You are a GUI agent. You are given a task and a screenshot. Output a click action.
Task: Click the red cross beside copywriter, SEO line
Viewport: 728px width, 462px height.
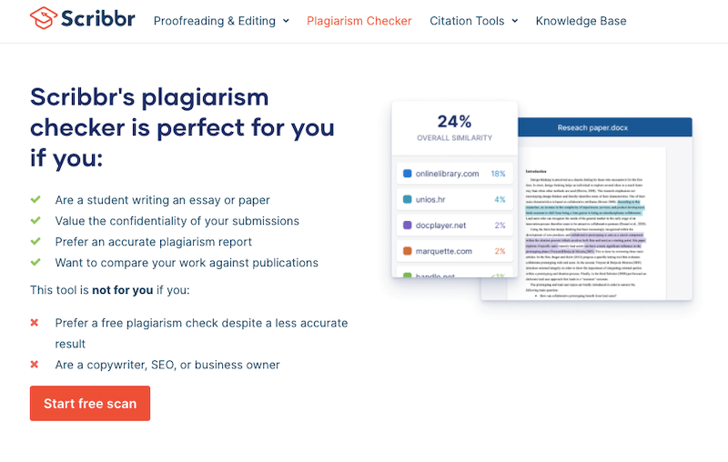pyautogui.click(x=35, y=364)
